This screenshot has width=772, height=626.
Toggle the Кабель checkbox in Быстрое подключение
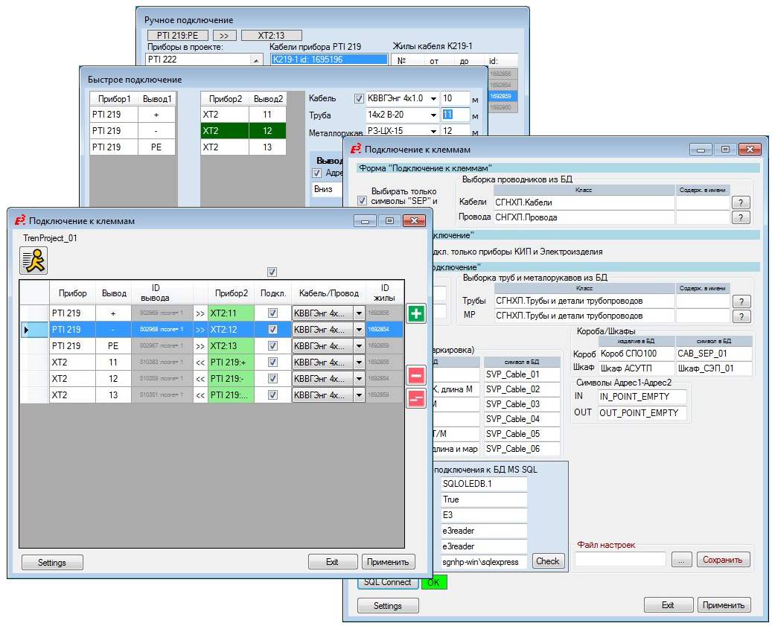coord(359,98)
